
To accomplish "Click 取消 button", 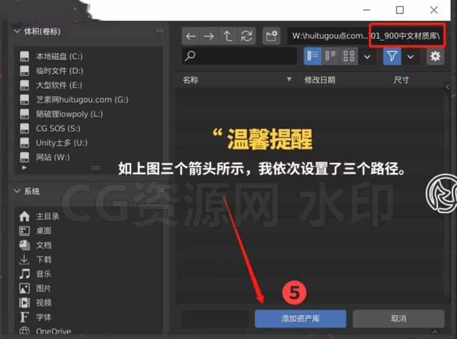I will 399,319.
